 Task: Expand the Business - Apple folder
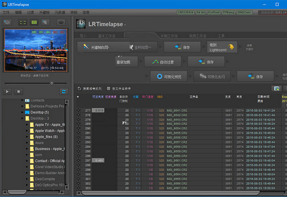(x=28, y=149)
